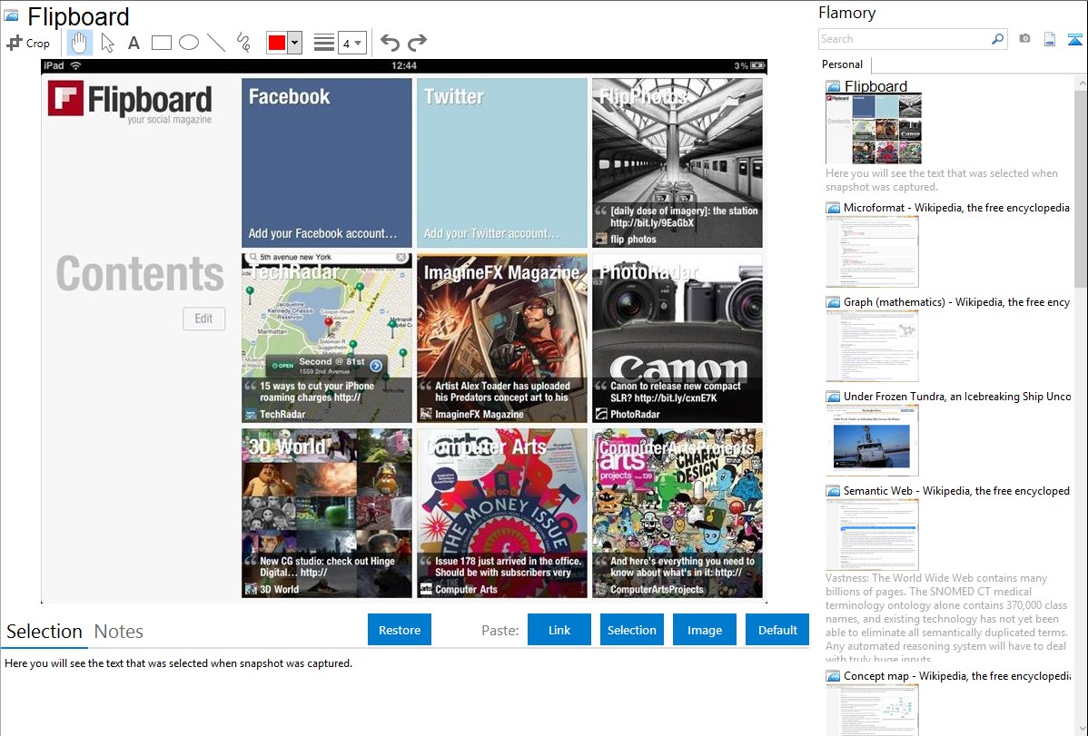Open the ComputerArtsProjects tile
Viewport: 1088px width, 736px height.
pos(678,513)
